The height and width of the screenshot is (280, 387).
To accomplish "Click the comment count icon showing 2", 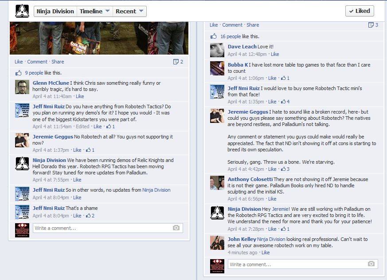I will point(178,62).
